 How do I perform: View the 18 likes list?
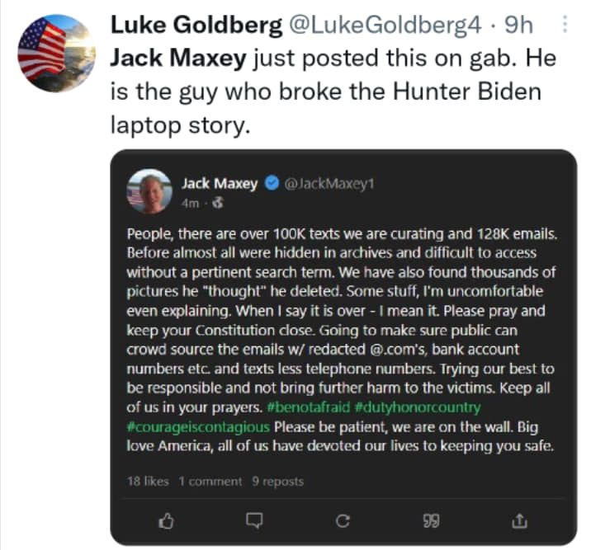[x=147, y=481]
